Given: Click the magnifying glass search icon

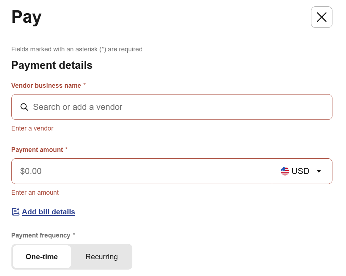Looking at the screenshot, I should [24, 107].
